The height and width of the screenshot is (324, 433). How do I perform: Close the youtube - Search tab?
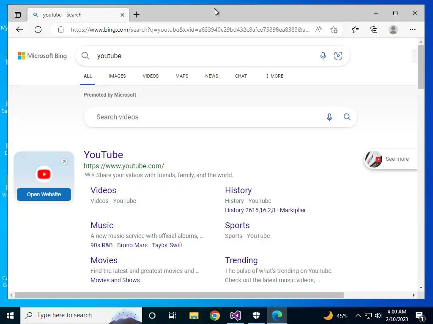click(x=122, y=15)
